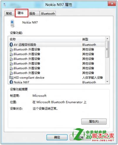This screenshot has height=145, width=118.
Task: Open the Bluetooth tab
Action: [48, 14]
